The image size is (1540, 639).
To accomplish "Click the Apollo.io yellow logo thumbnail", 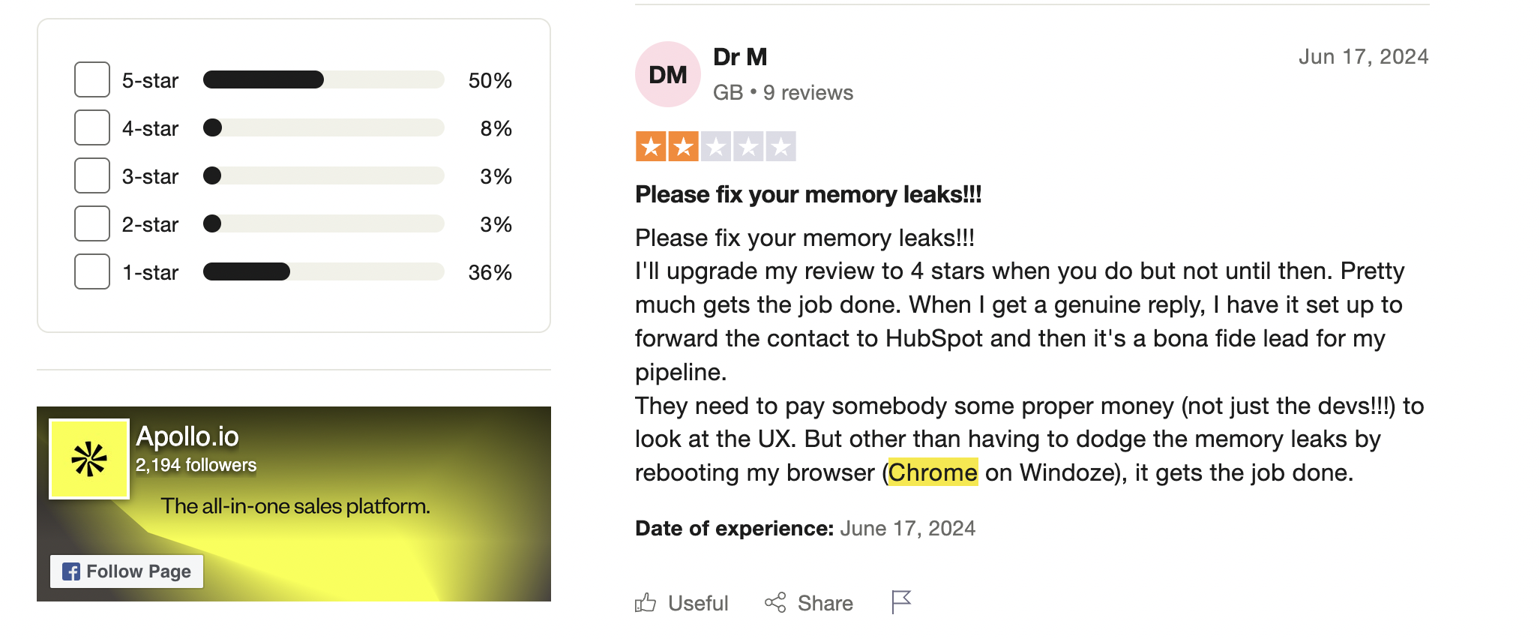I will (x=89, y=459).
